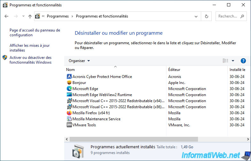The height and width of the screenshot is (161, 251).
Task: Click the Mozilla Maintenance Service icon
Action: coord(69,119)
